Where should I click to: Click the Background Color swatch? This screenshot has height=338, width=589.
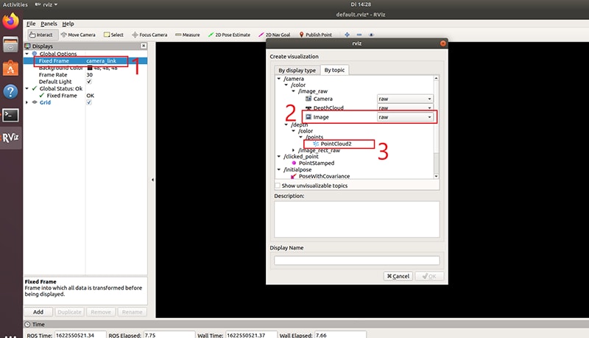point(89,68)
